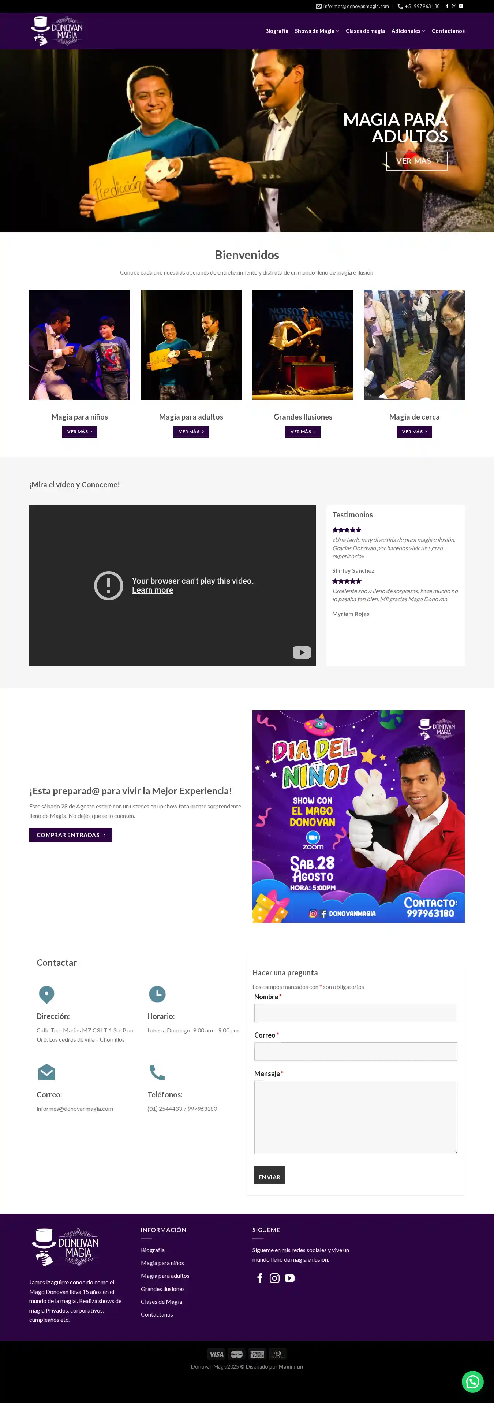Click the footer YouTube icon under Sigueme
The width and height of the screenshot is (494, 1403).
[x=289, y=1278]
